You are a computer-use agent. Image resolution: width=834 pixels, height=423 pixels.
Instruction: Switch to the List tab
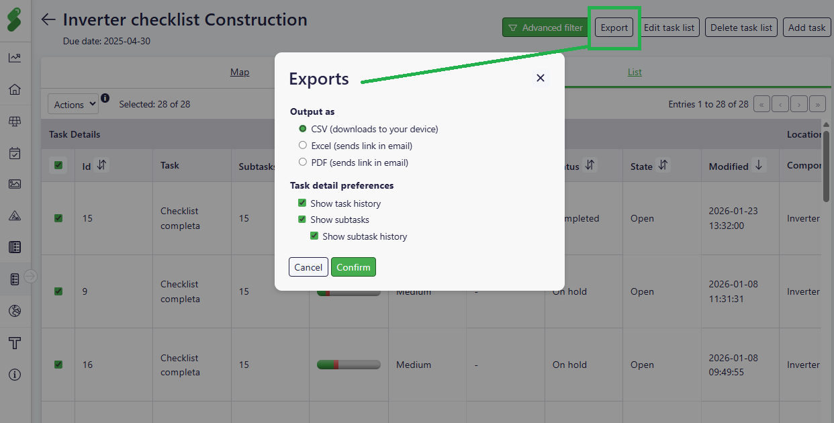[635, 72]
